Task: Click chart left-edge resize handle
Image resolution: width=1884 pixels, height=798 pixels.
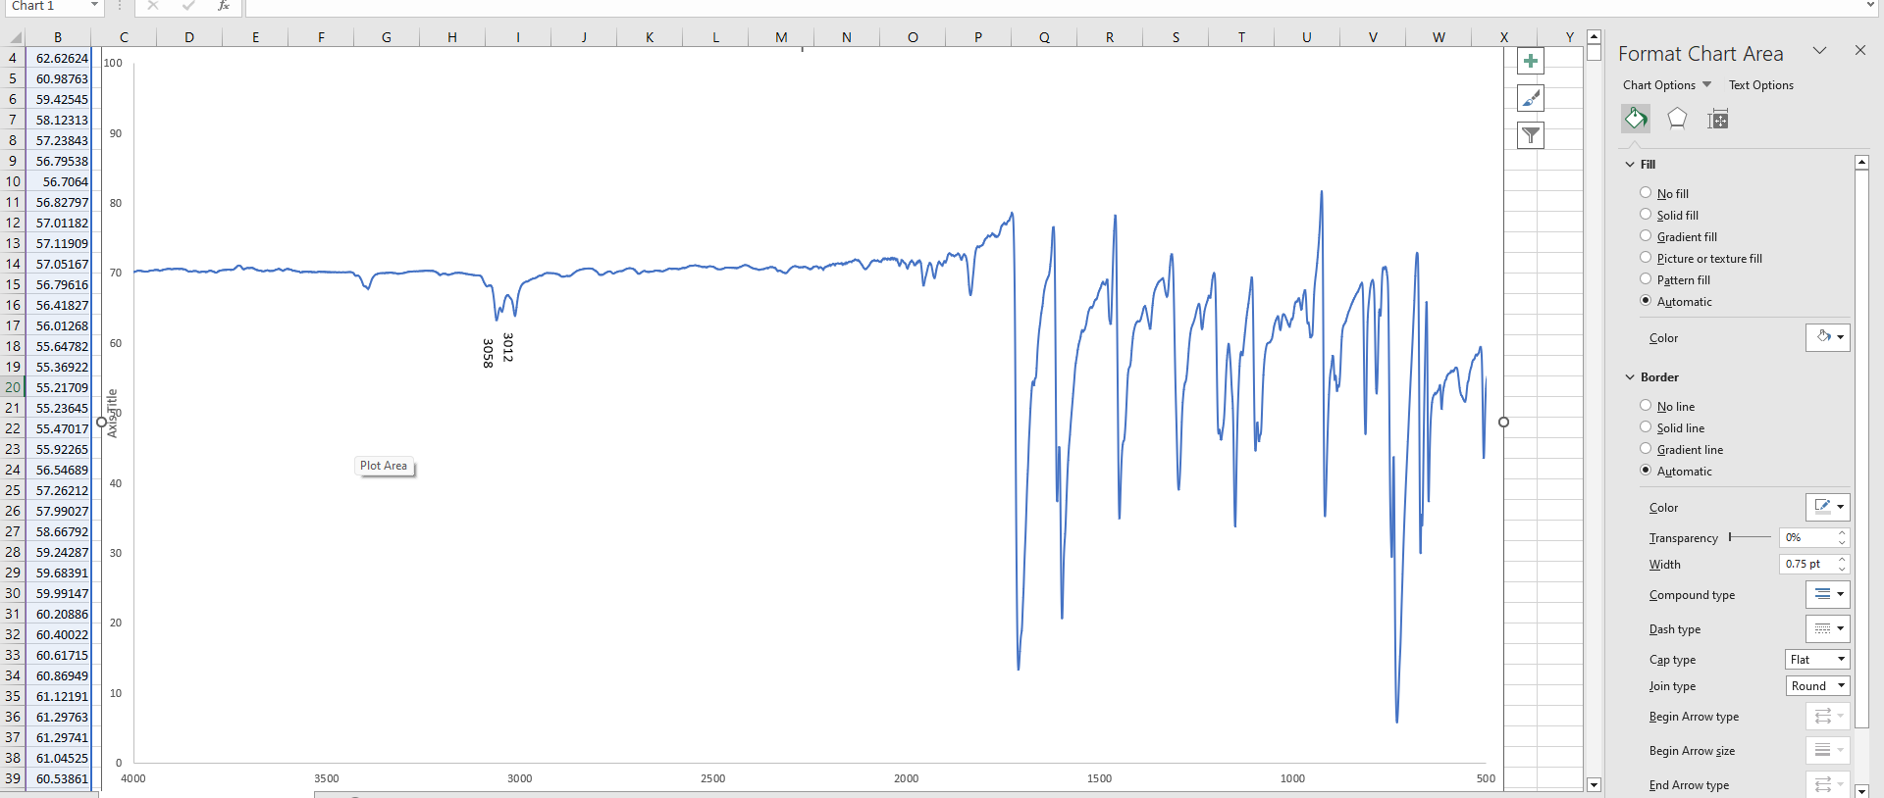Action: point(101,423)
